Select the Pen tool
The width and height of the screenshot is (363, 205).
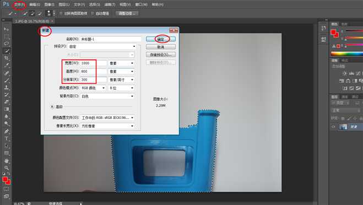tap(7, 131)
